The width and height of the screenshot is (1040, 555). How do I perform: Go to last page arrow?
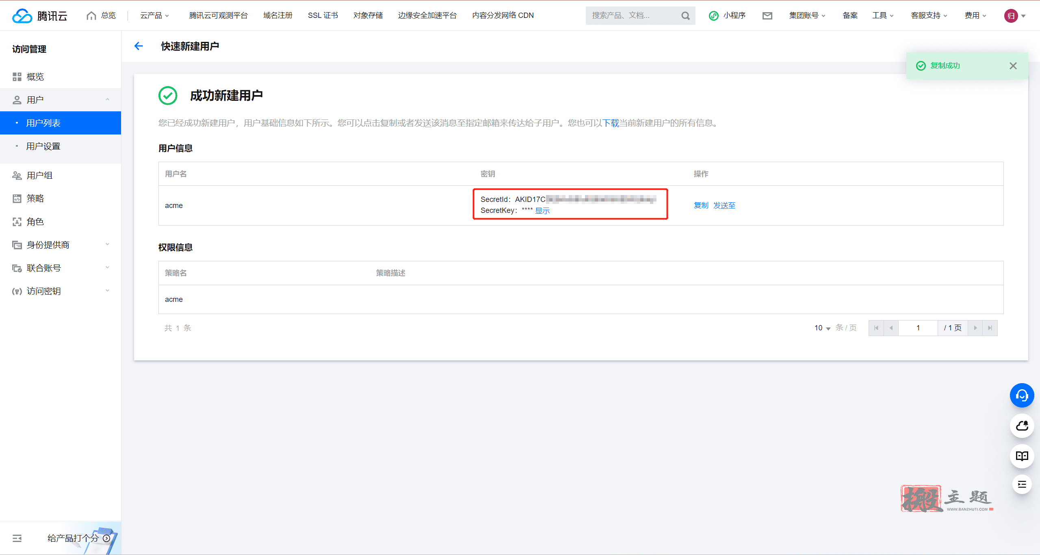tap(990, 328)
